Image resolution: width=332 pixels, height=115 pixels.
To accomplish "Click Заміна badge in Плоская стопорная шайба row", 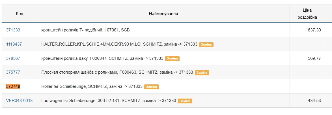I will (x=202, y=73).
